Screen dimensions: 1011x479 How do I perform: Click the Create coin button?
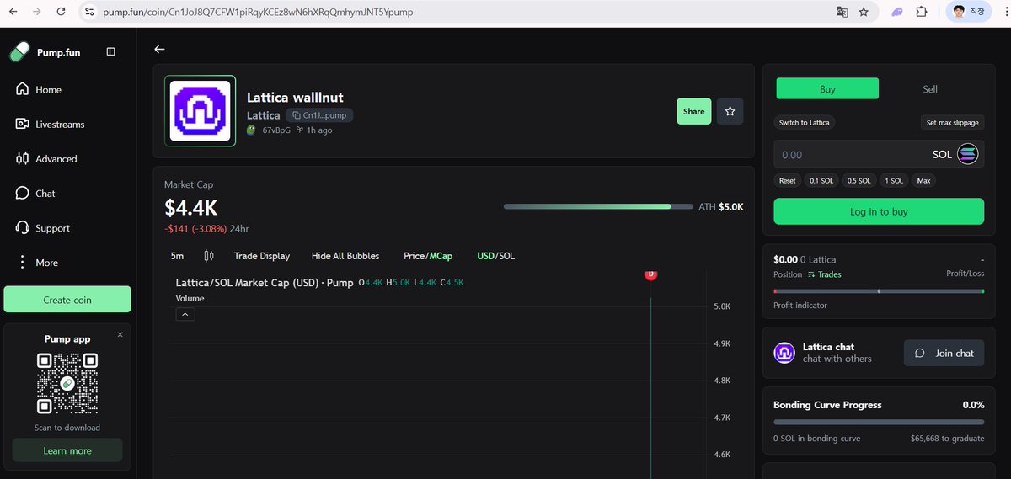click(x=67, y=300)
